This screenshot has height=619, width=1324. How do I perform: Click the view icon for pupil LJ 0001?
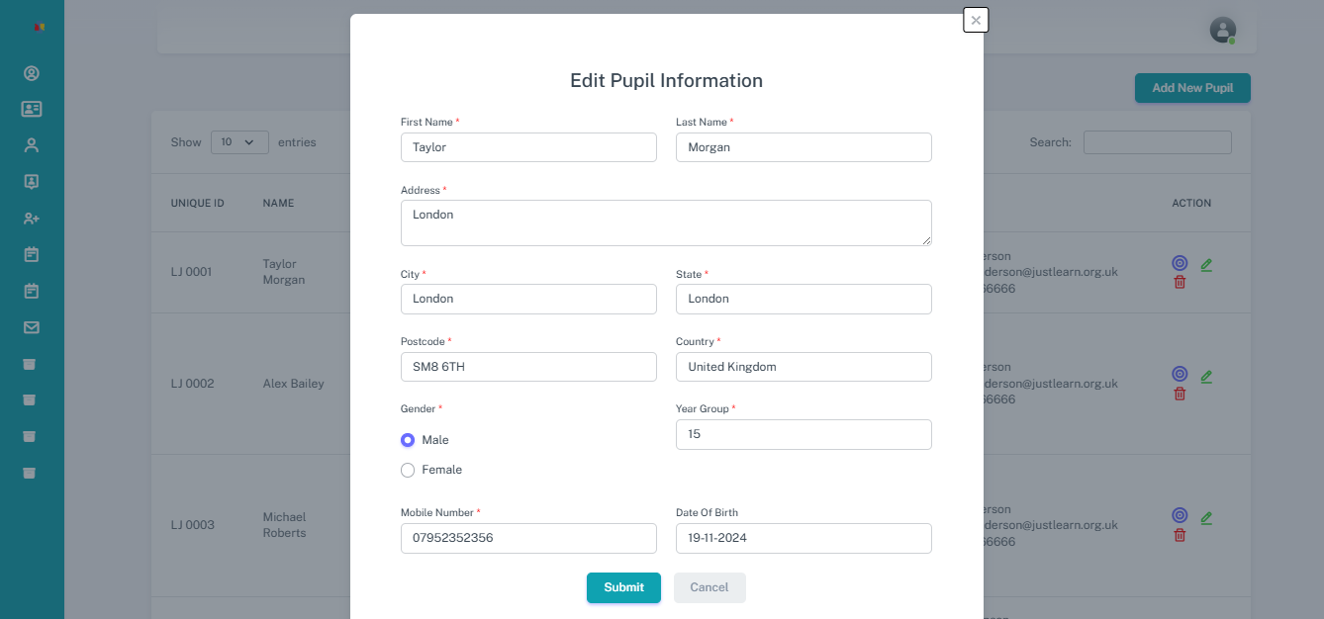pyautogui.click(x=1179, y=263)
